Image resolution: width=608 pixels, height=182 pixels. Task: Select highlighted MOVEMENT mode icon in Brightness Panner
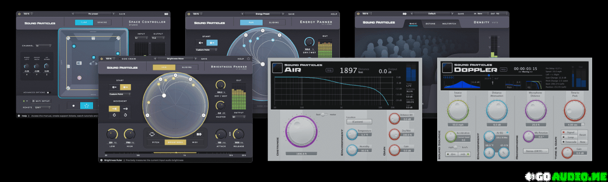115,109
